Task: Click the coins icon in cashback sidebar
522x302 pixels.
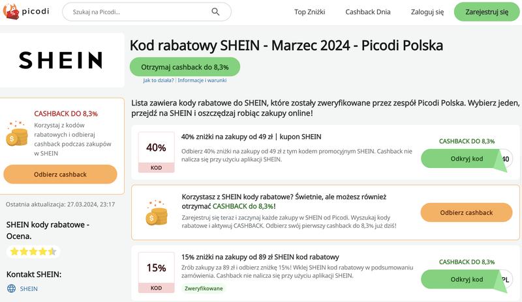Action: click(x=17, y=133)
